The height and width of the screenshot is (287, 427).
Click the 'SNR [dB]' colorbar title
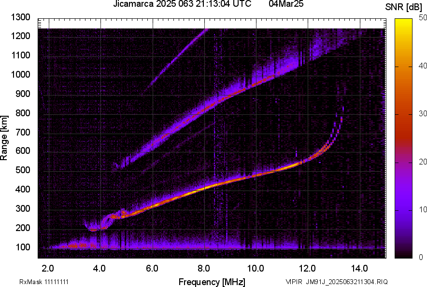click(403, 7)
